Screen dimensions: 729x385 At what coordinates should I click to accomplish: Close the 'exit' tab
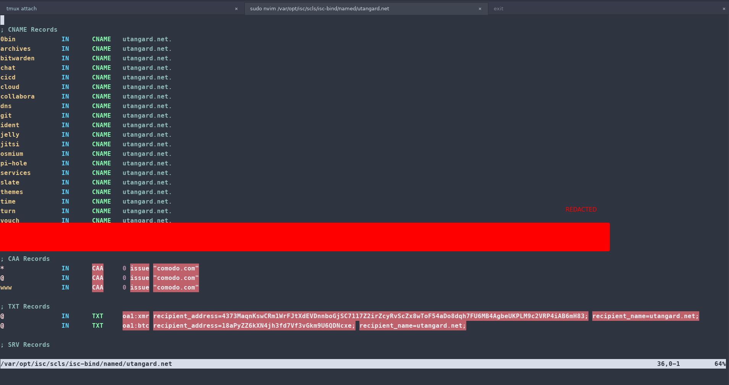(724, 9)
